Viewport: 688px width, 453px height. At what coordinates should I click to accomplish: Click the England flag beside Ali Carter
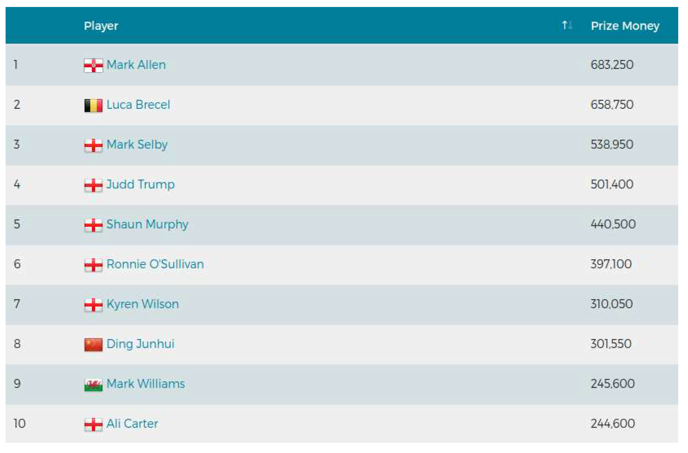point(94,424)
